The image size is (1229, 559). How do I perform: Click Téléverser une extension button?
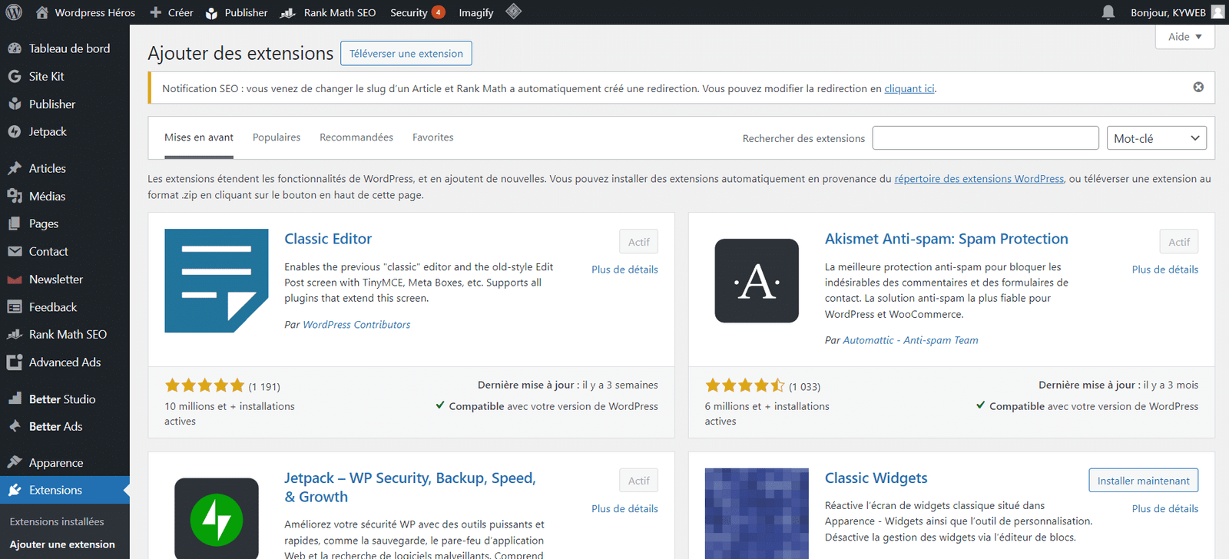tap(406, 54)
